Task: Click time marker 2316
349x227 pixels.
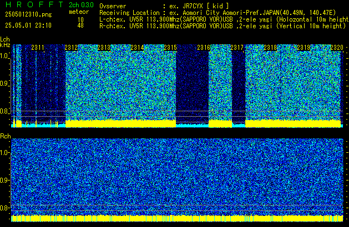Action: (204, 48)
